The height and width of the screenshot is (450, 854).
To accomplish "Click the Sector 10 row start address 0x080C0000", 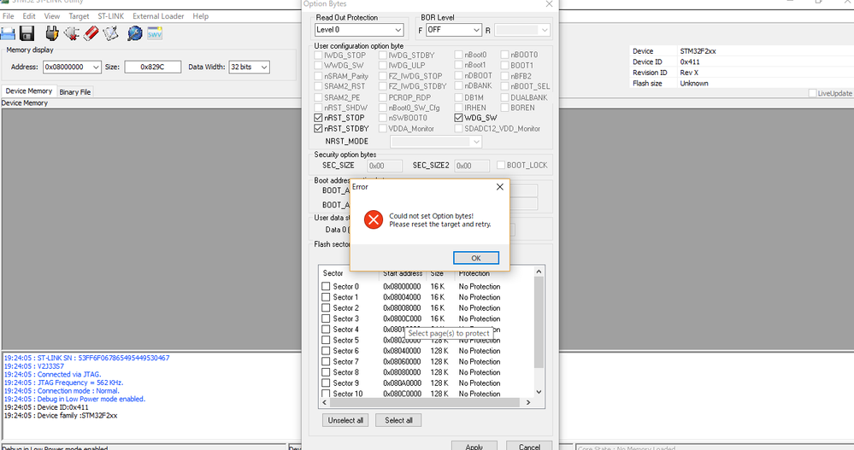I will click(402, 394).
